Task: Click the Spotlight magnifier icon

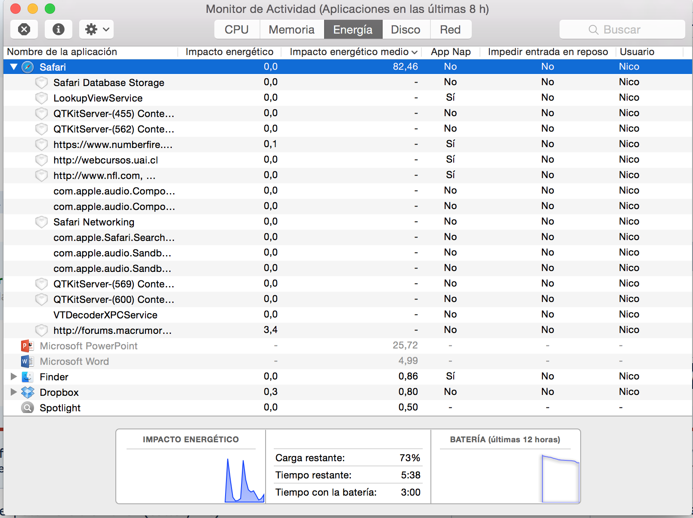Action: (x=28, y=407)
